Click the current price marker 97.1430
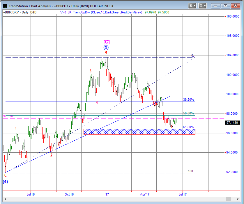 click(x=233, y=123)
